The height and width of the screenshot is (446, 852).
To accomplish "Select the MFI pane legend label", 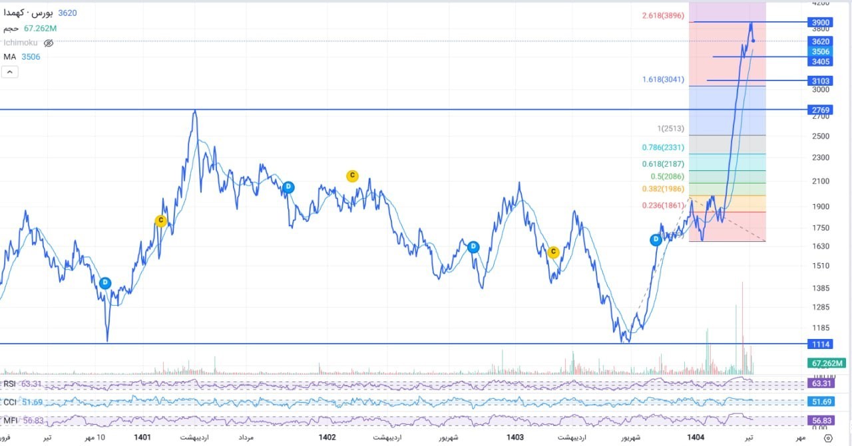I will 10,420.
